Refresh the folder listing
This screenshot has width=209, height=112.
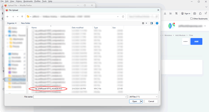pyautogui.click(x=123, y=17)
